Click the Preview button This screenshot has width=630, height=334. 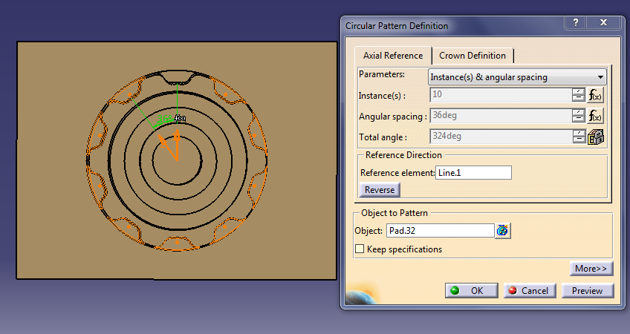[587, 291]
